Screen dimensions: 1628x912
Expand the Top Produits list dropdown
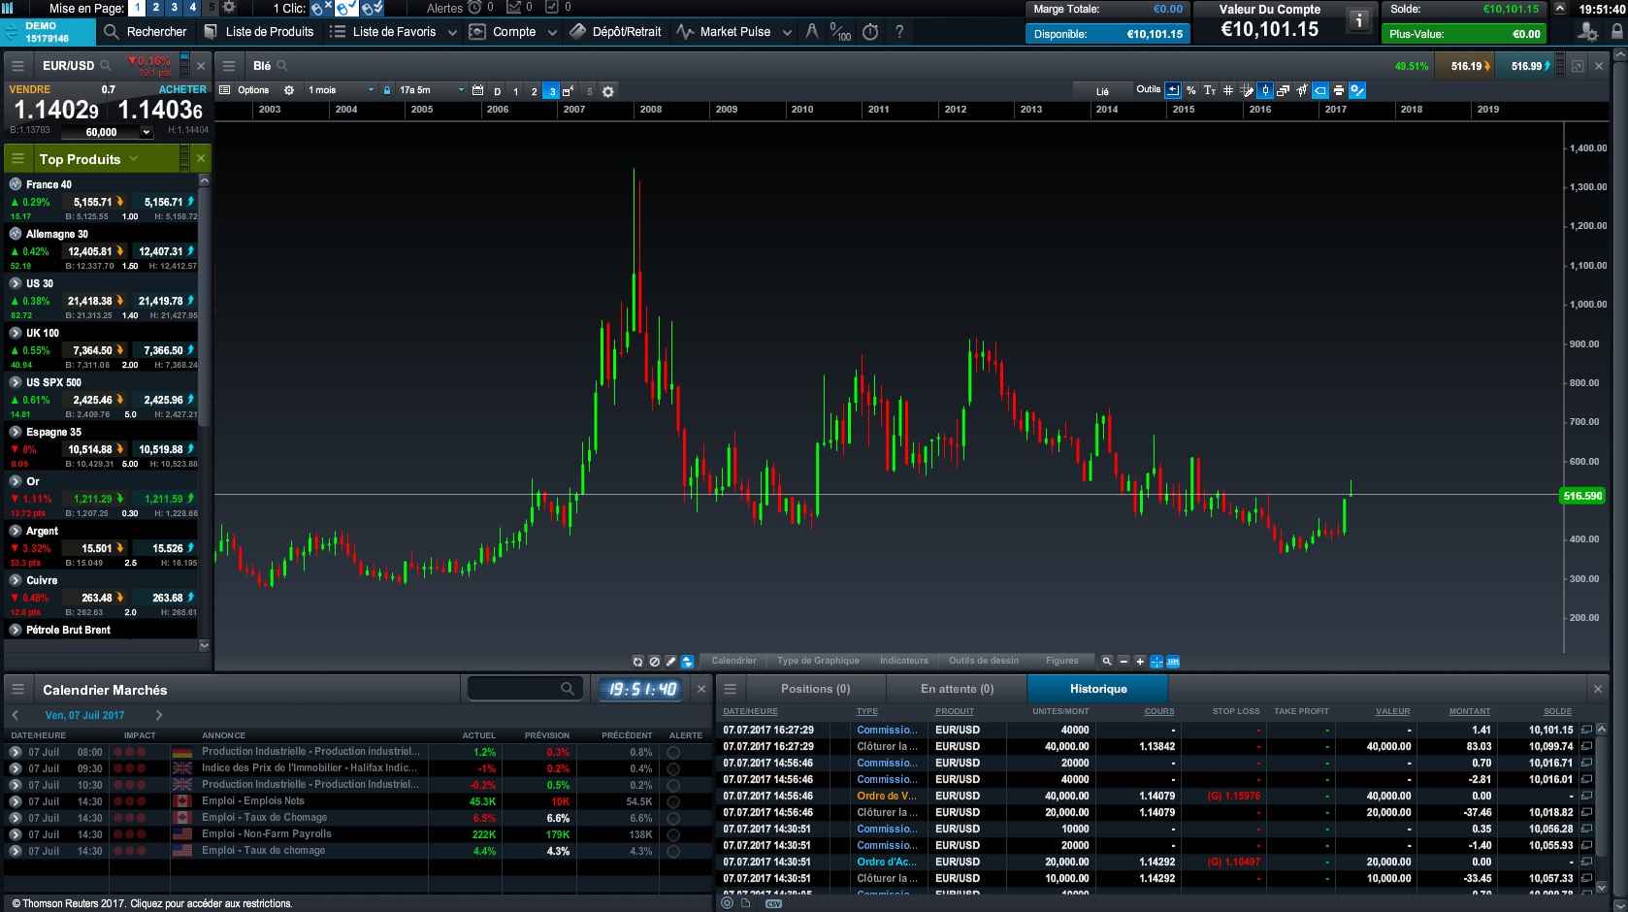click(134, 159)
